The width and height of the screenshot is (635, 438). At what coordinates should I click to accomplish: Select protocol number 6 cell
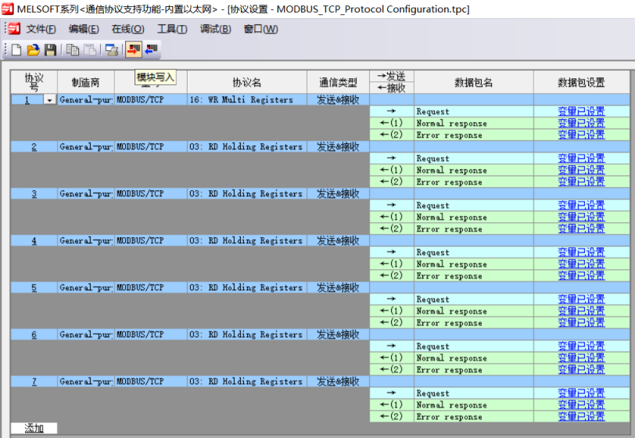34,335
